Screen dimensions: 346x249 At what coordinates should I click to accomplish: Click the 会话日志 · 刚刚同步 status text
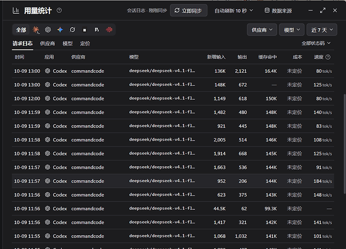(x=147, y=11)
